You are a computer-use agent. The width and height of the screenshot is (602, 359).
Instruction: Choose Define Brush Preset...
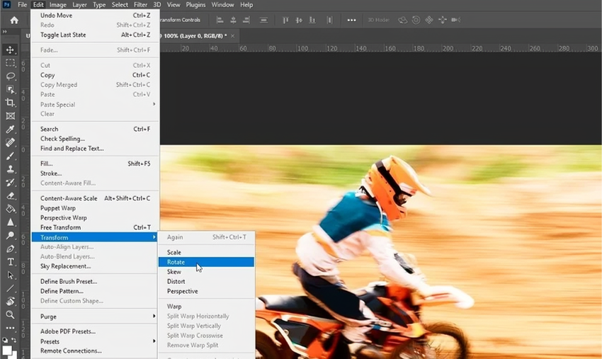(95, 281)
